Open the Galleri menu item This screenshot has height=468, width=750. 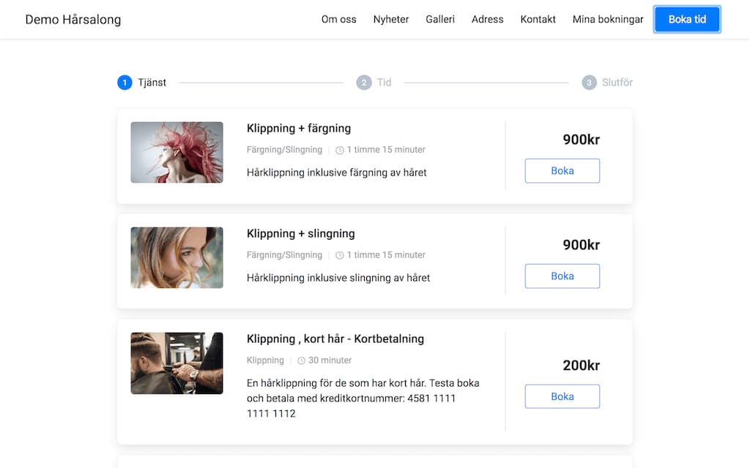point(440,20)
